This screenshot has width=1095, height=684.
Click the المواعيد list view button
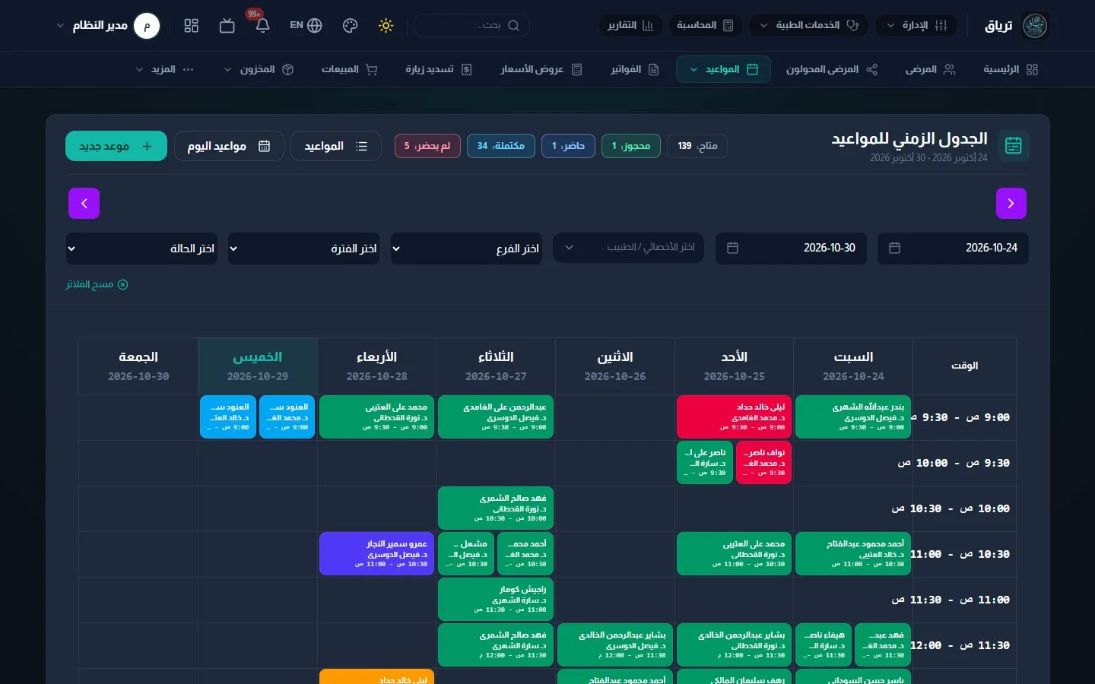coord(336,146)
